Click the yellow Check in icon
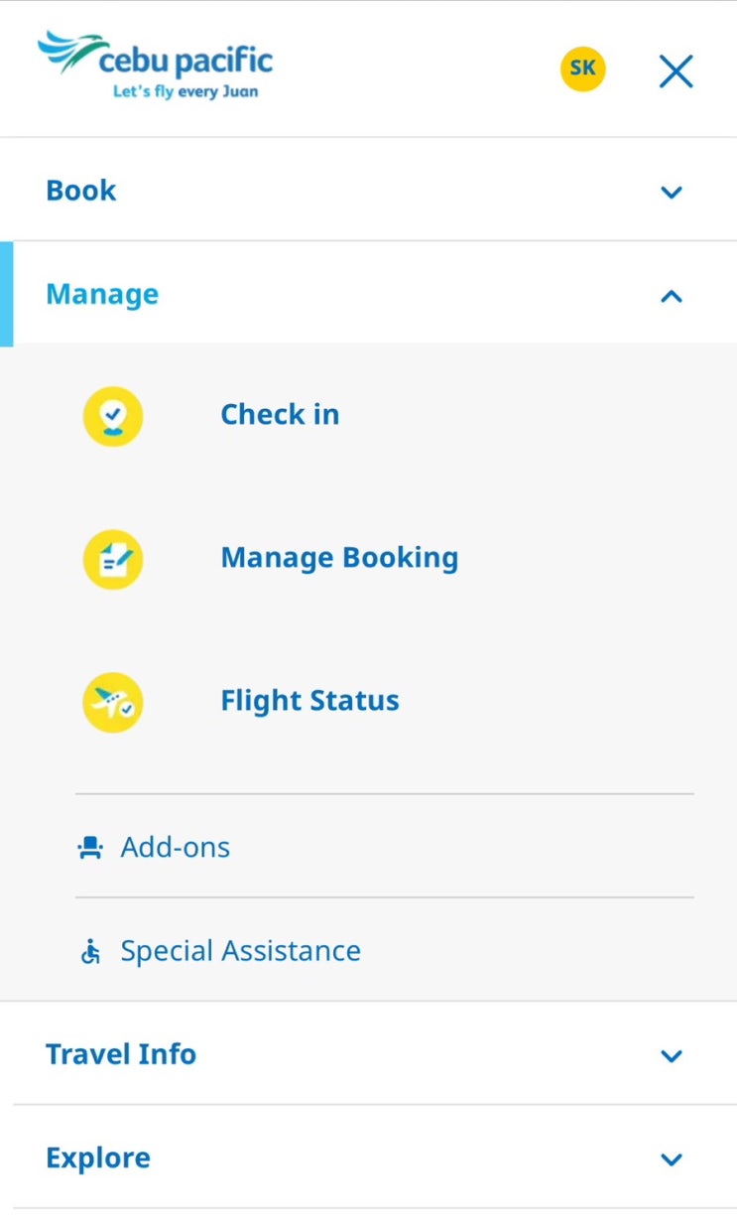The height and width of the screenshot is (1227, 737). coord(112,416)
